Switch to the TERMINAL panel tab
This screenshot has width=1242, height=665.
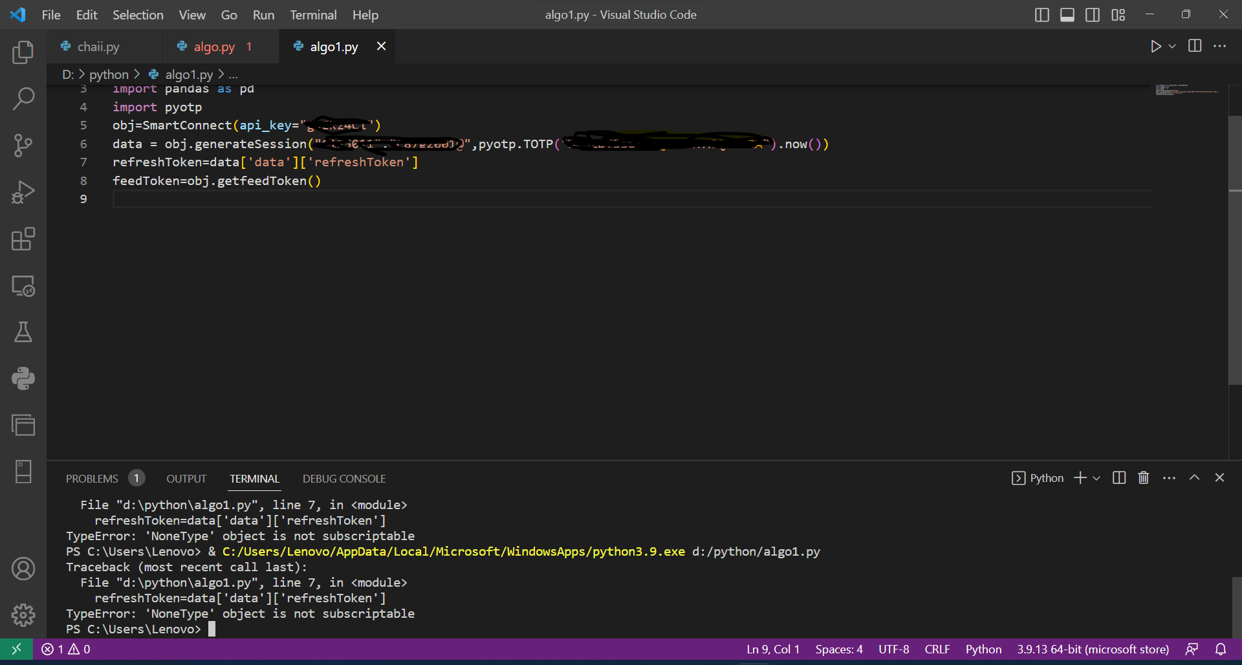coord(255,479)
